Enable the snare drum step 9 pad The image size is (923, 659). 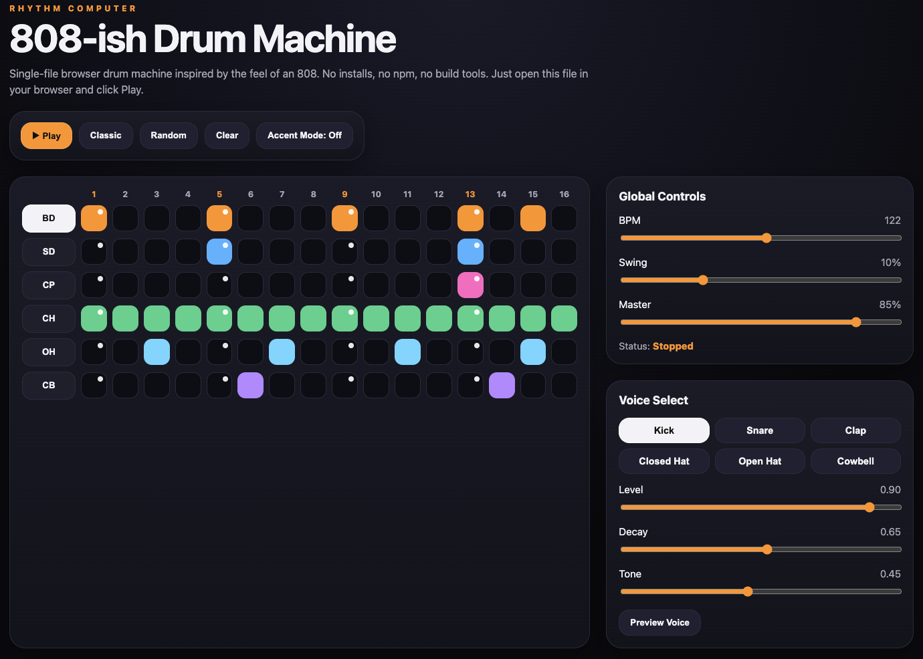click(x=344, y=252)
